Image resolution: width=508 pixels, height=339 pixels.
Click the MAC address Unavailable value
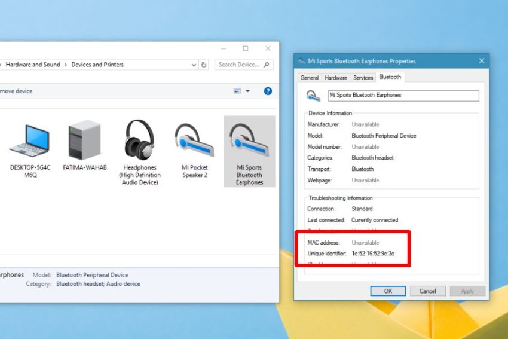[x=365, y=242]
